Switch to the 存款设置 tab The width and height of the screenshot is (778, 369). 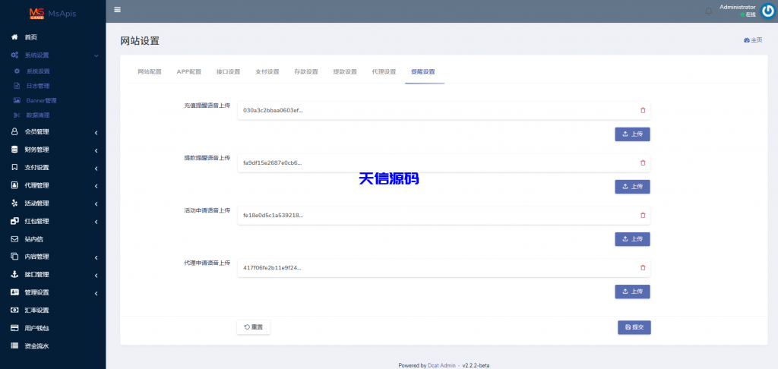[306, 72]
